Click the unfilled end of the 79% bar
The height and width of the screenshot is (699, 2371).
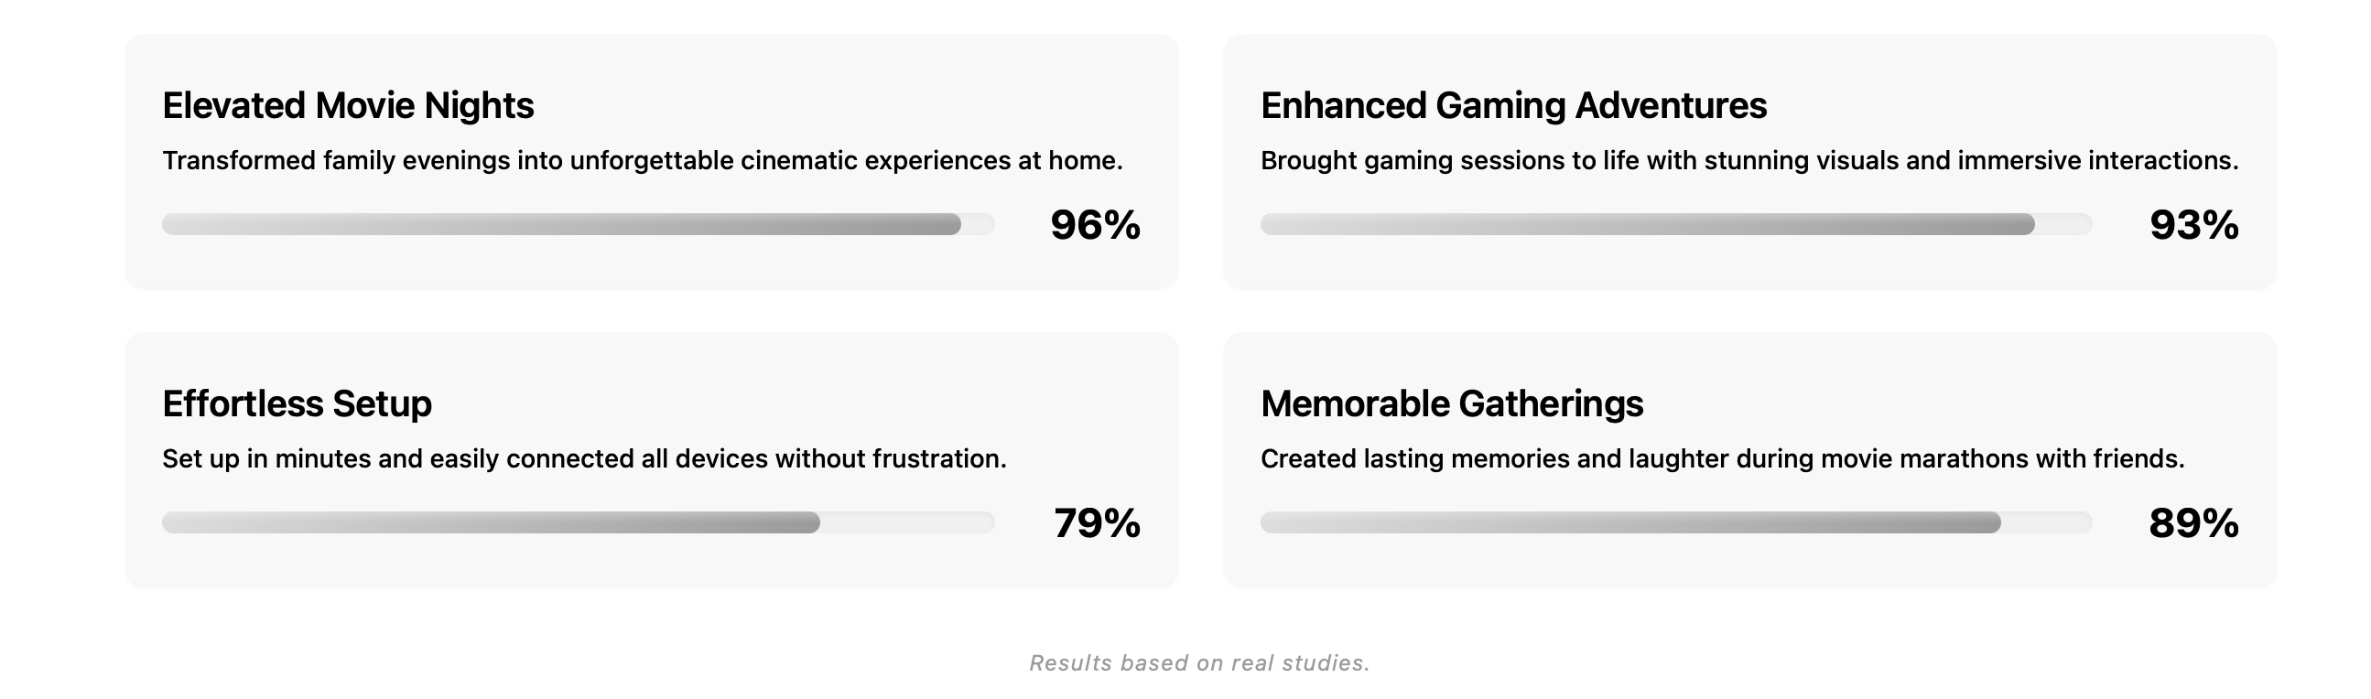click(906, 522)
